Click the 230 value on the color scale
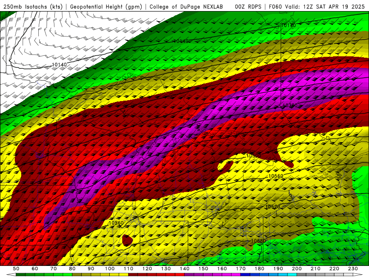 [353, 269]
